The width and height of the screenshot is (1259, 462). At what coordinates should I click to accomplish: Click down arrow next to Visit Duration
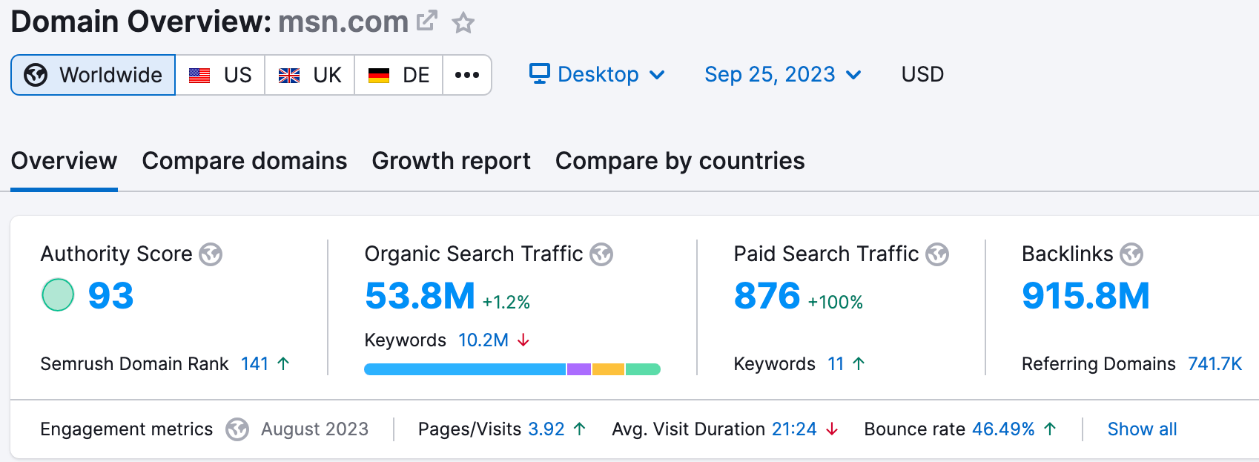(832, 429)
